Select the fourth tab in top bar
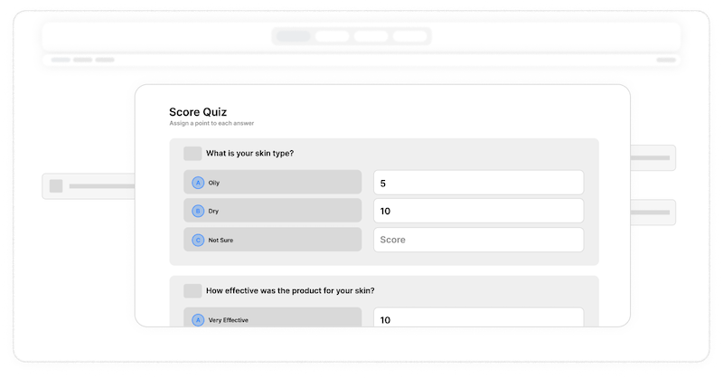723x378 pixels. point(409,36)
